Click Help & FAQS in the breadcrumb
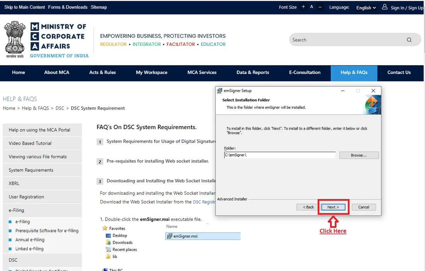Viewport: 425px width, 271px height. tap(35, 108)
